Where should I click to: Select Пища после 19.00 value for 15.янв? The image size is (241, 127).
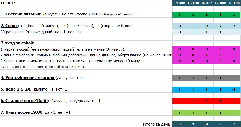(x=193, y=113)
